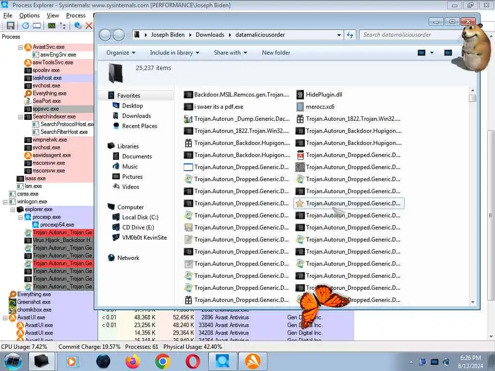Click Downloads in the address bar breadcrumb
This screenshot has width=495, height=371.
pyautogui.click(x=210, y=35)
